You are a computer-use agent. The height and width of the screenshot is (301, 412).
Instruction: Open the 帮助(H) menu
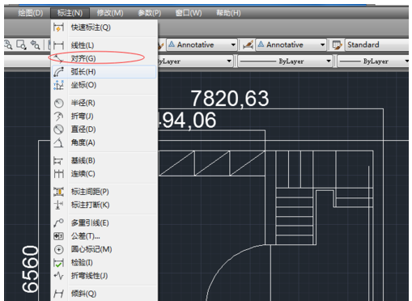tap(228, 13)
